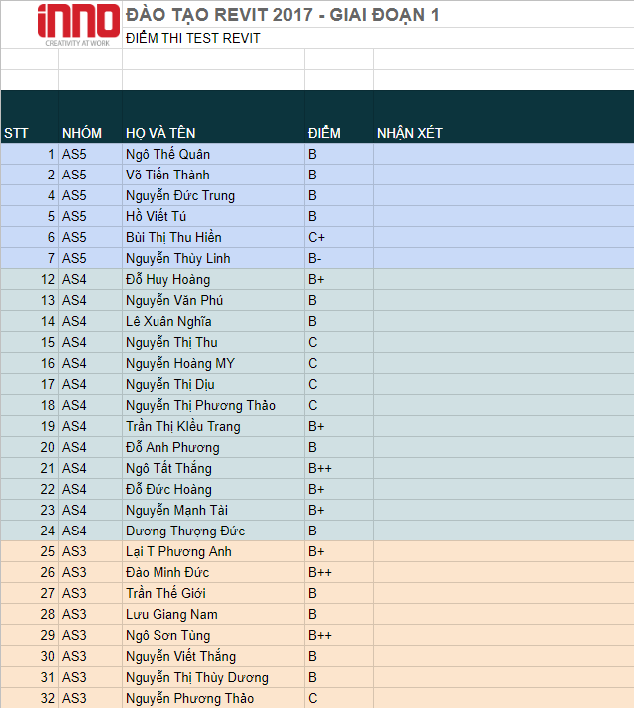
Task: Select the C+ grade of Bùi Thị Thu Hiền
Action: click(318, 237)
